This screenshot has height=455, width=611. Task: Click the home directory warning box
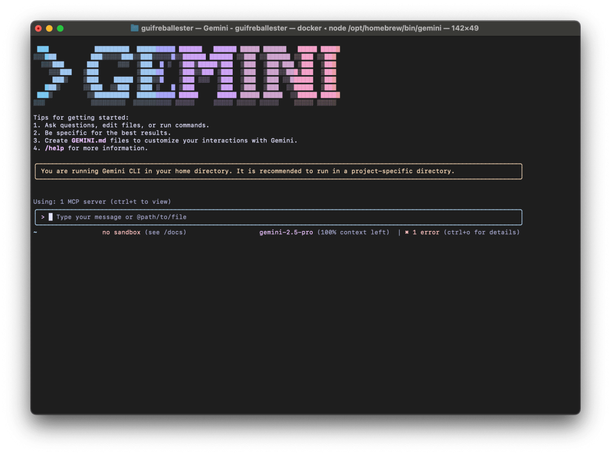coord(278,172)
